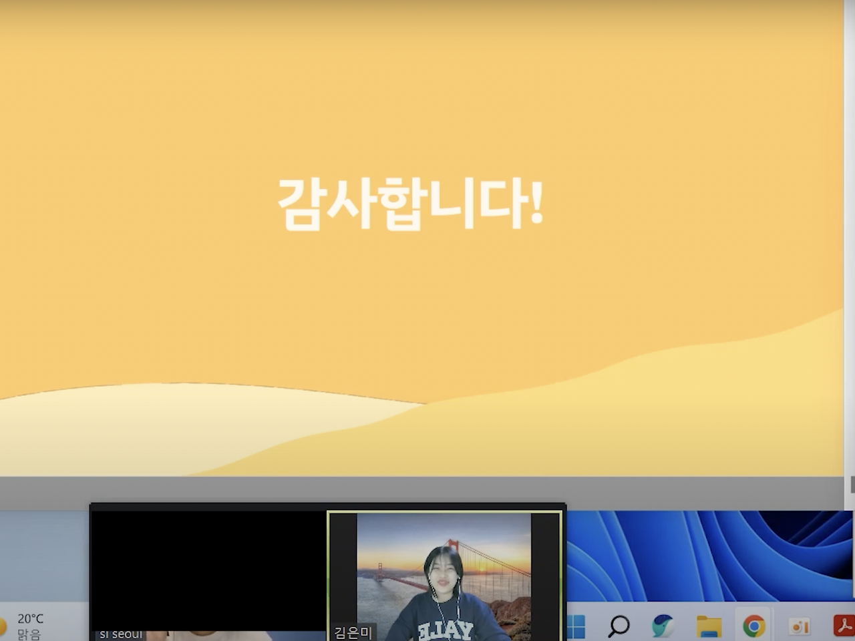Open PowerPoint from the taskbar
Viewport: 855px width, 641px height.
pyautogui.click(x=799, y=626)
